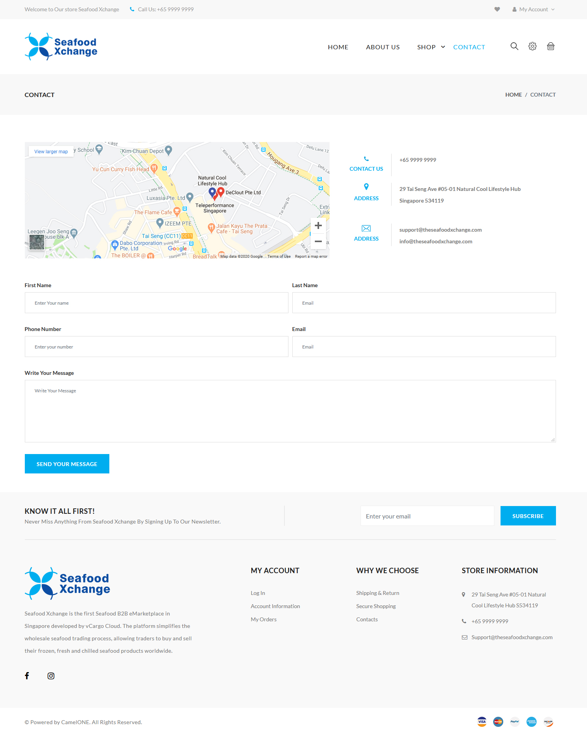Open the shopping basket icon
The image size is (587, 735).
tap(551, 47)
